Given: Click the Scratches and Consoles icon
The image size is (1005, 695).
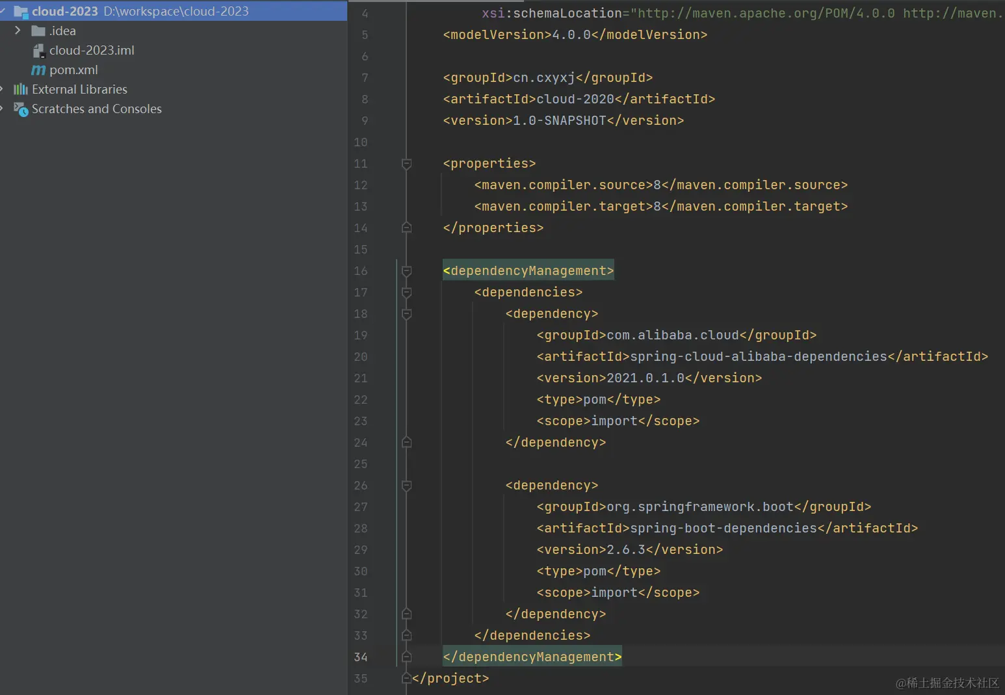Looking at the screenshot, I should tap(21, 109).
